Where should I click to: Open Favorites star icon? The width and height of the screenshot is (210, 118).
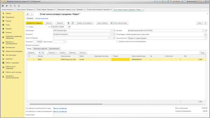[7, 6]
